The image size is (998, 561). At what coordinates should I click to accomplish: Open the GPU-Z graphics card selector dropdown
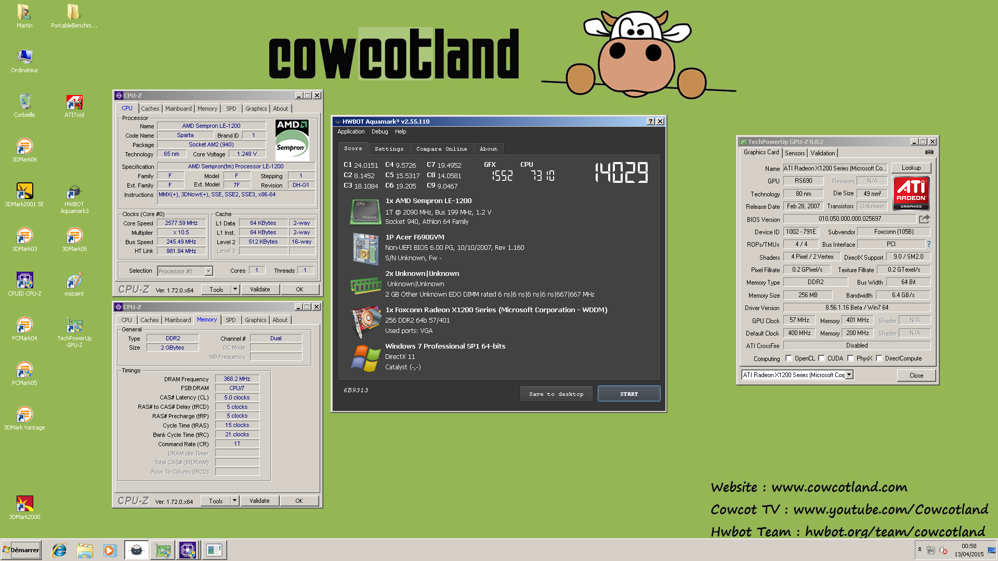(849, 375)
